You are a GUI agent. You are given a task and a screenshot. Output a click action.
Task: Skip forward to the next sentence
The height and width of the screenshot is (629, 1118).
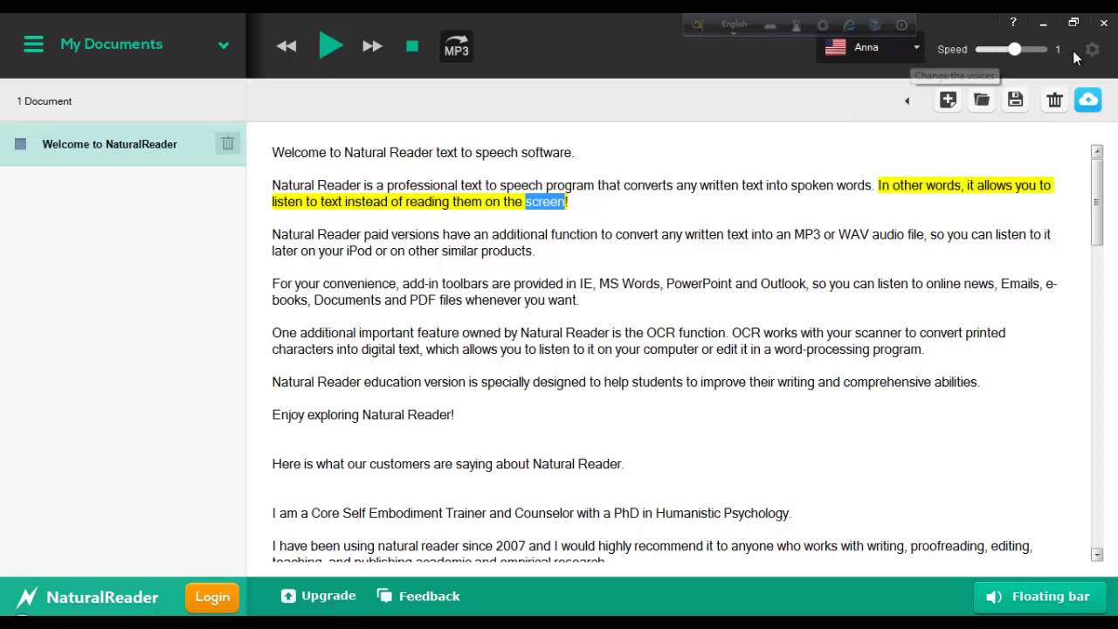point(372,46)
